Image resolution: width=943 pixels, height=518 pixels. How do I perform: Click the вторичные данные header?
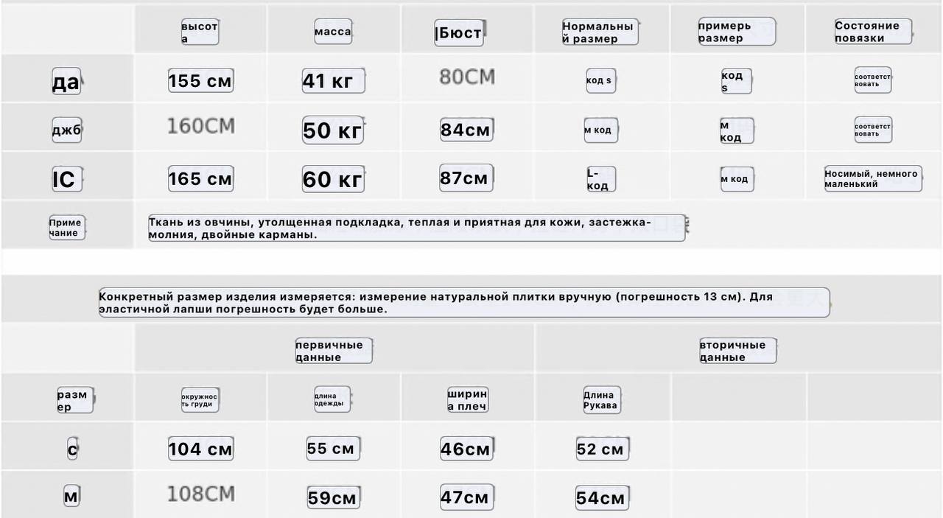(x=737, y=351)
